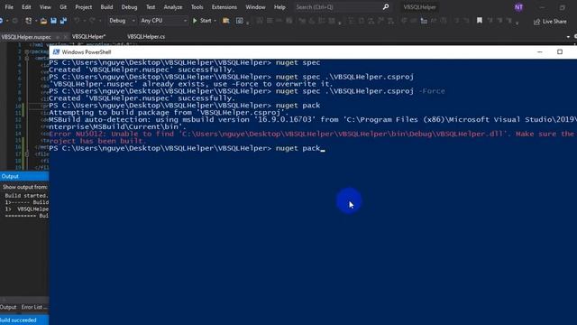This screenshot has height=325, width=577.
Task: Click the 'Show output from:' label
Action: pos(24,187)
